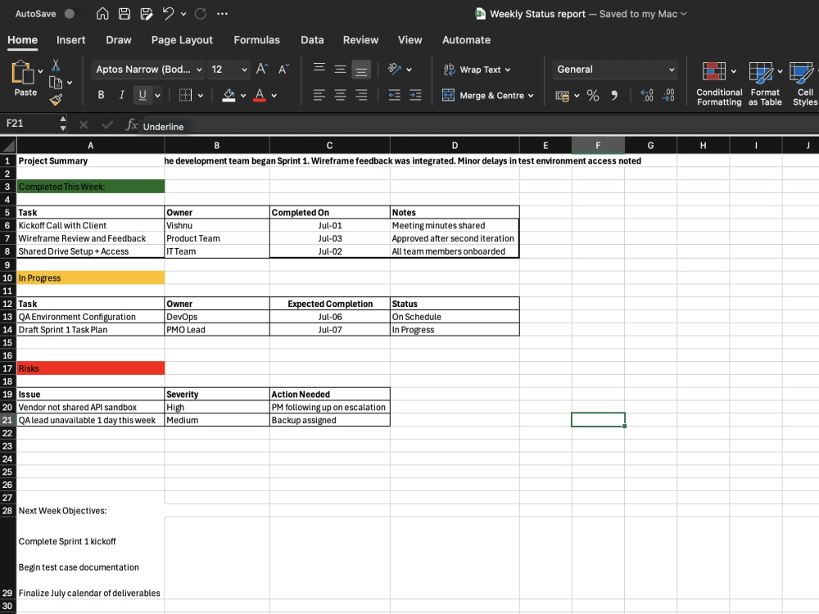Increase indent
819x614 pixels.
415,95
